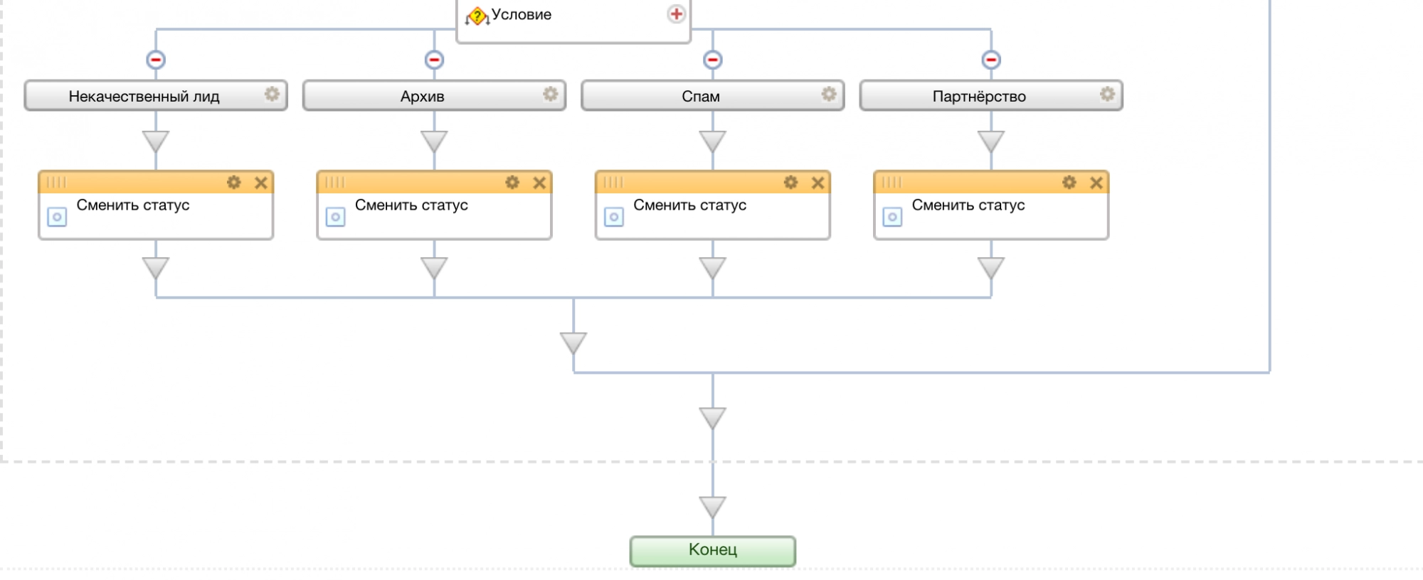Delete Сменить статус action under Некачественный лид
Screen dimensions: 1423x580
pyautogui.click(x=261, y=183)
